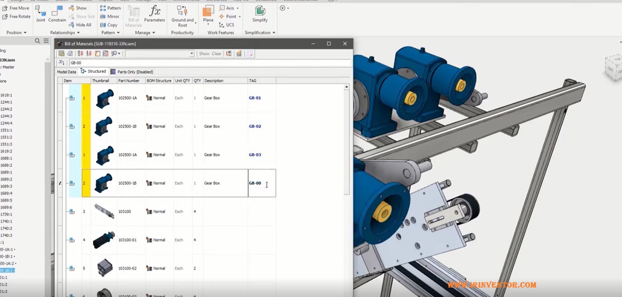Click the Copy component tool
This screenshot has width=622, height=297.
pos(109,25)
